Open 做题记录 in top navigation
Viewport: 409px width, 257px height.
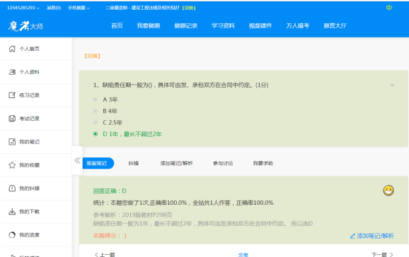coord(185,25)
